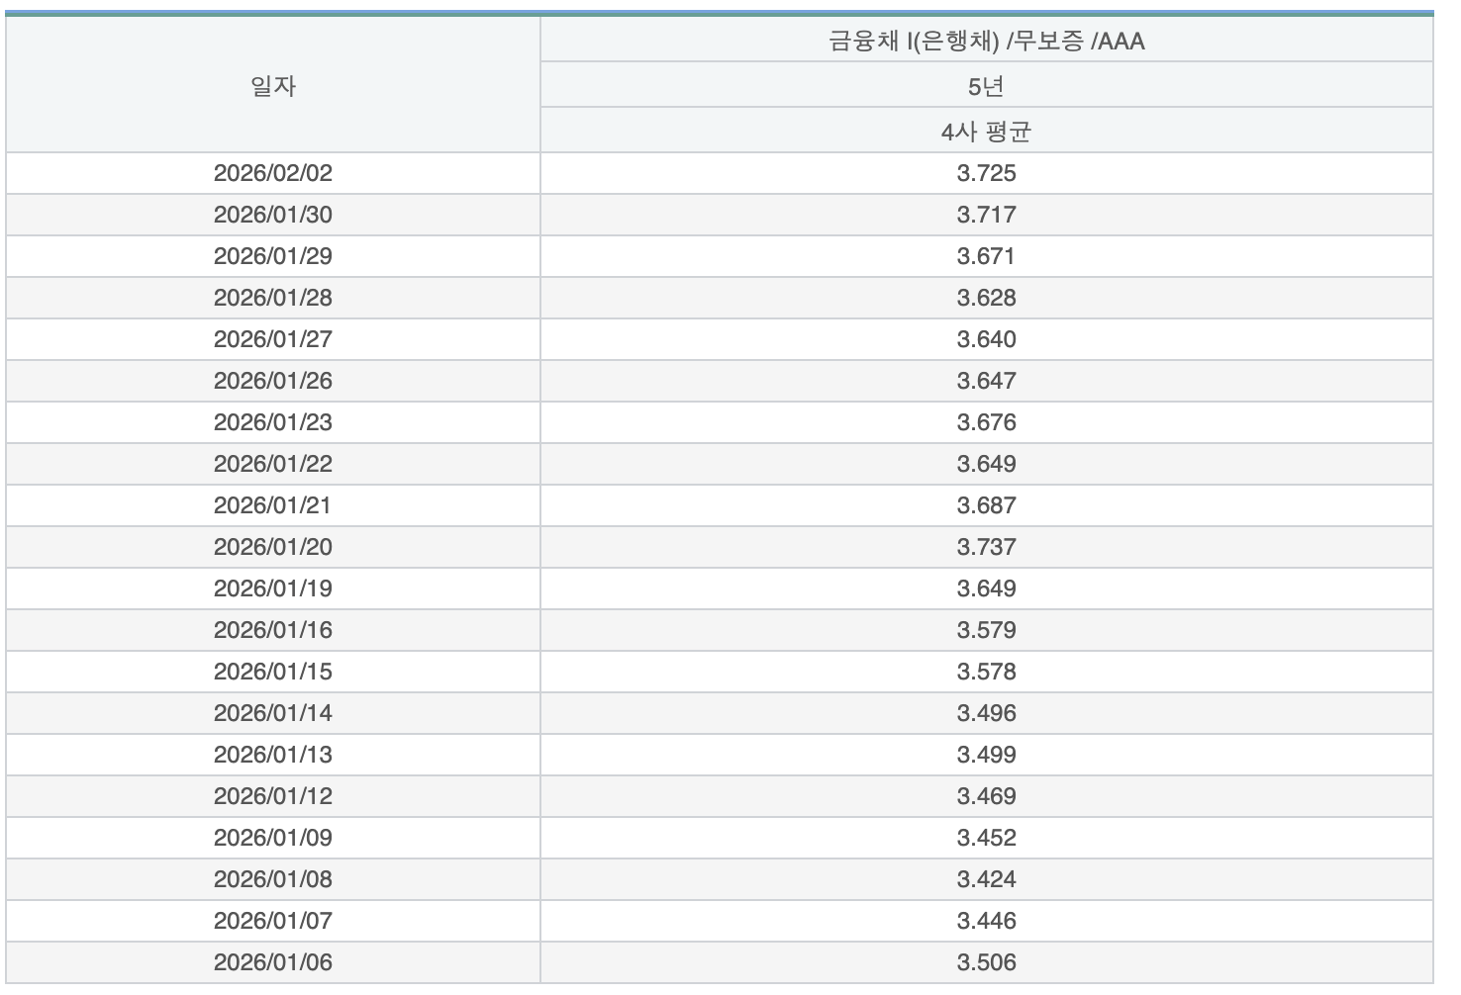Select date cell 2026/02/02

[273, 173]
